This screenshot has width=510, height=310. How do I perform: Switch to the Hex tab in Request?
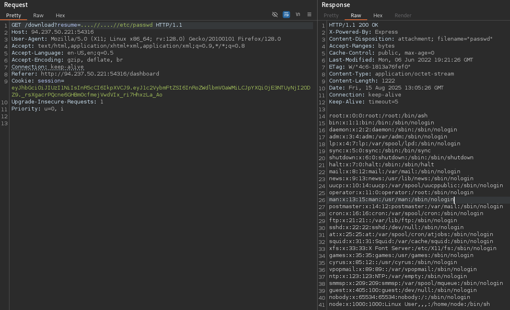[60, 15]
